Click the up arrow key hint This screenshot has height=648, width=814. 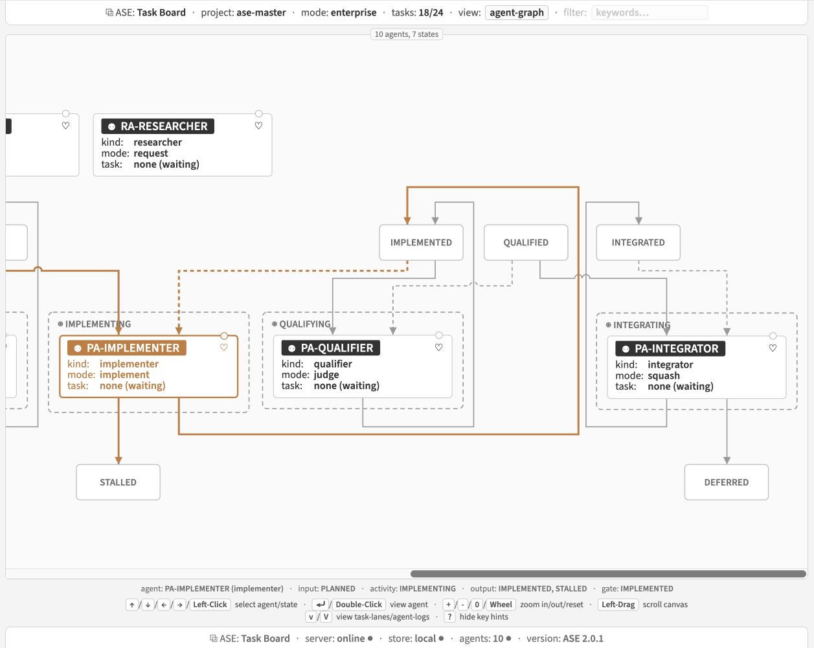[x=132, y=605]
